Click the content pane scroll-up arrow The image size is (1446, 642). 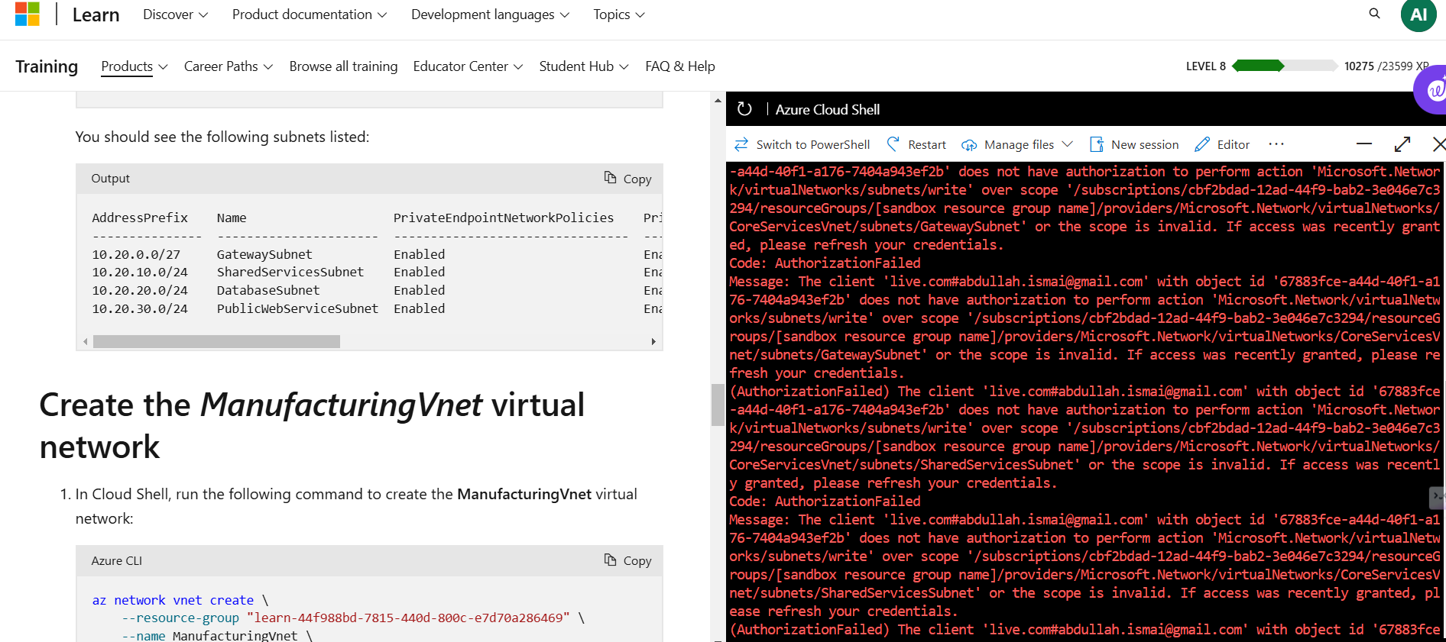[718, 100]
